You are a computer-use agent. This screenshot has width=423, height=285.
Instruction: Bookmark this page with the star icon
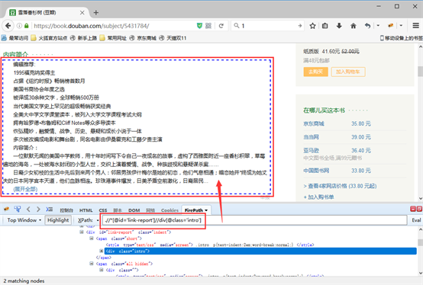[x=312, y=26]
